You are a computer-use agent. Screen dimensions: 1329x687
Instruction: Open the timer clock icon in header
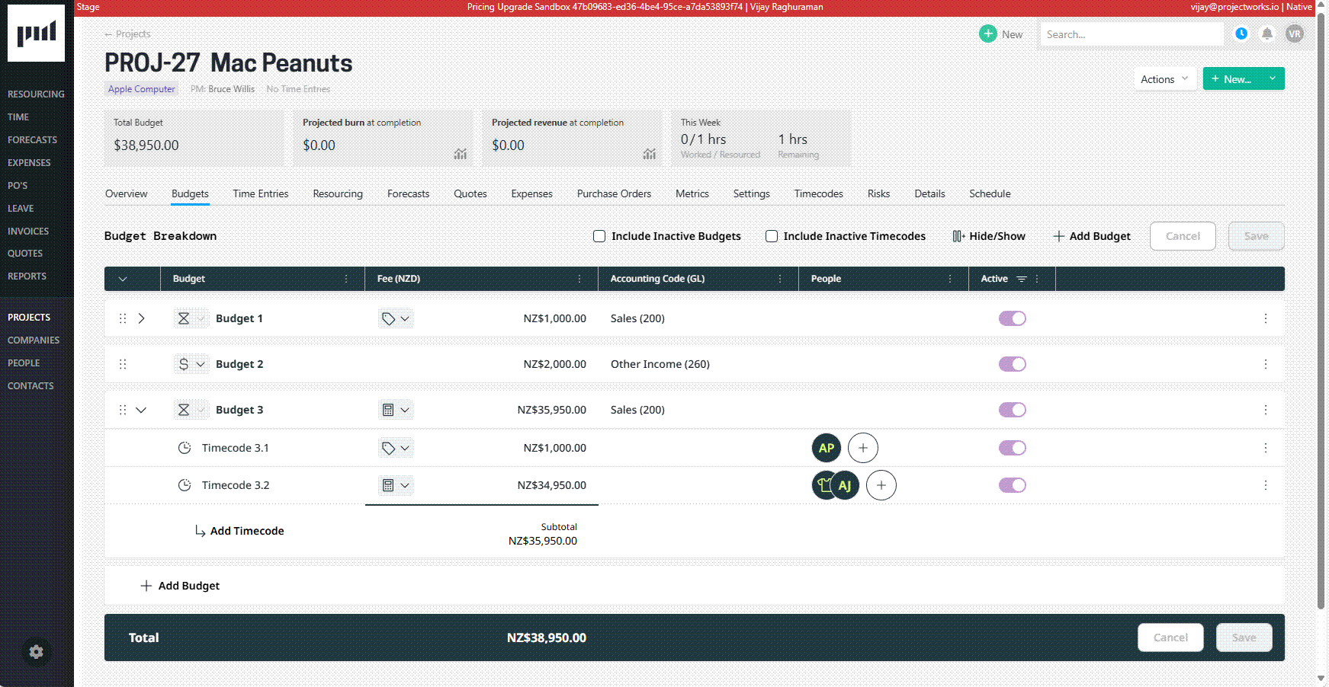click(1241, 34)
